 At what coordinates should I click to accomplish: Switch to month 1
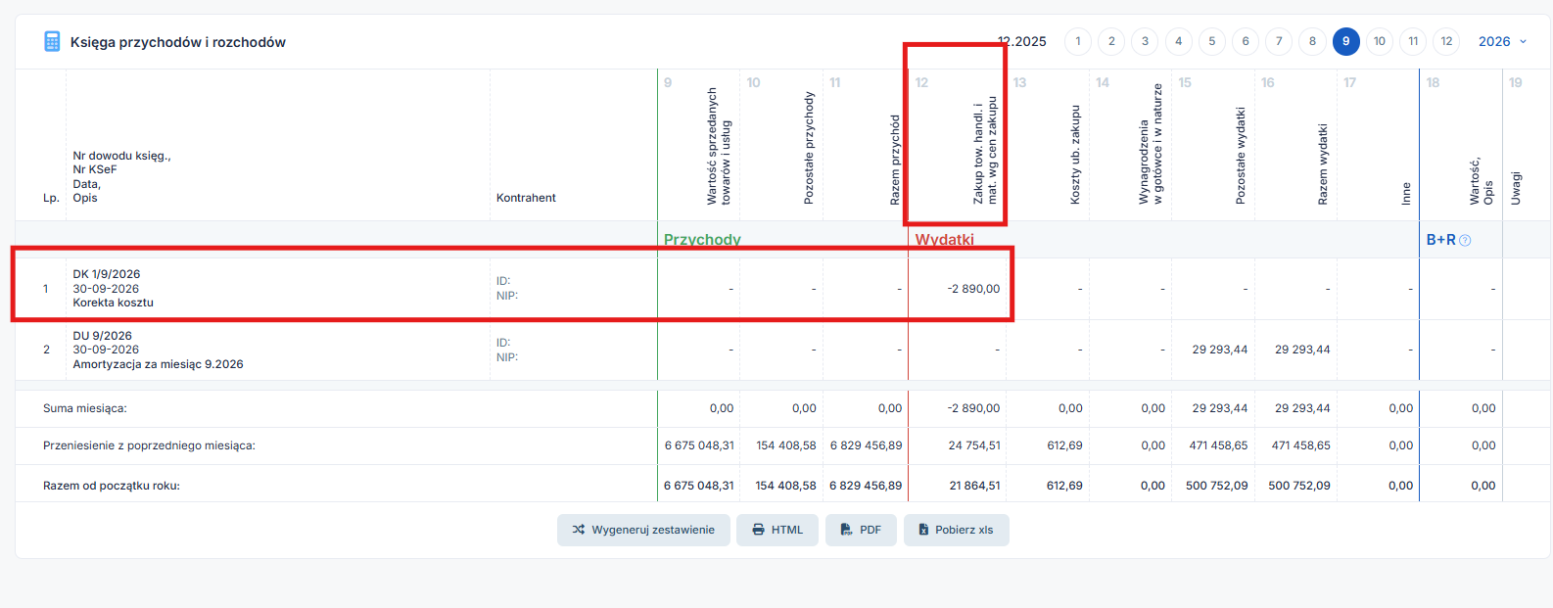click(x=1078, y=41)
